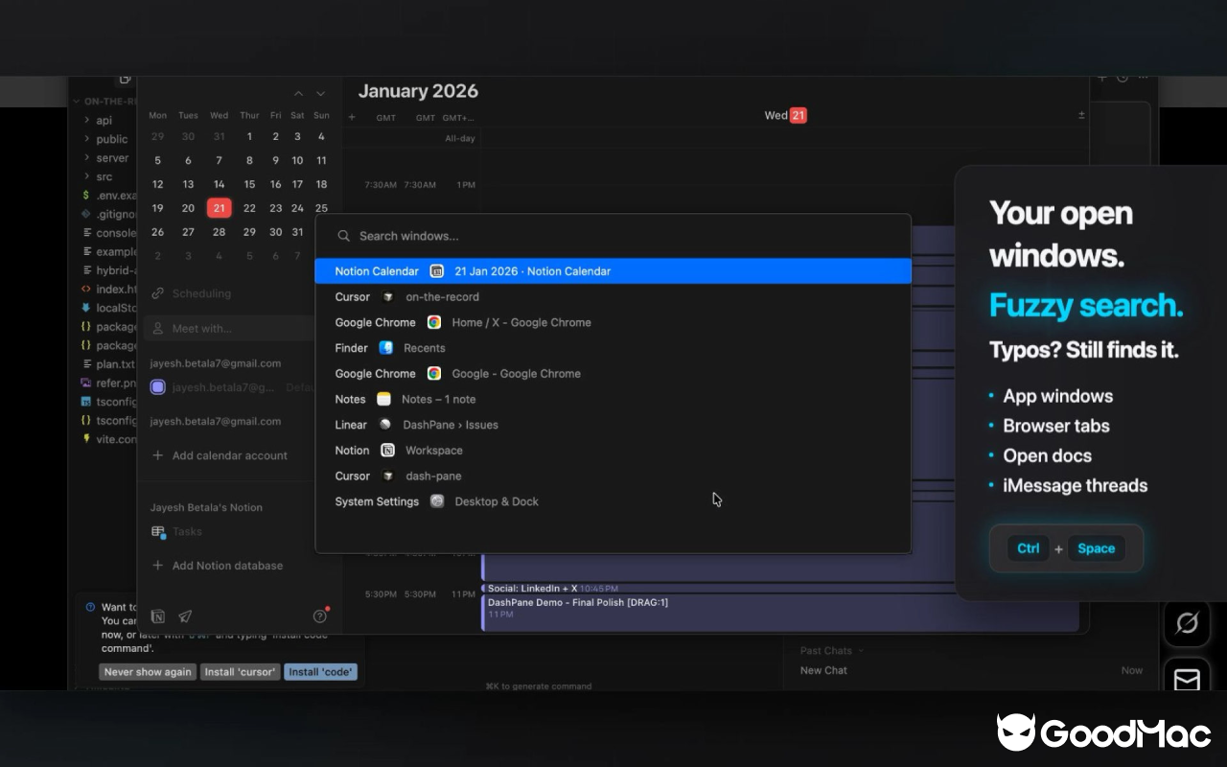Select day 25 on the mini calendar
Viewport: 1227px width, 767px height.
coord(321,208)
